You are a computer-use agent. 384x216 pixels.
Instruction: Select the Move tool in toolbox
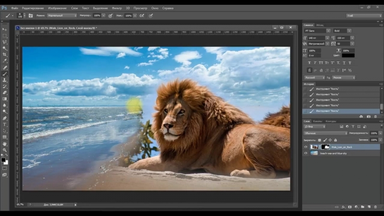(x=5, y=30)
